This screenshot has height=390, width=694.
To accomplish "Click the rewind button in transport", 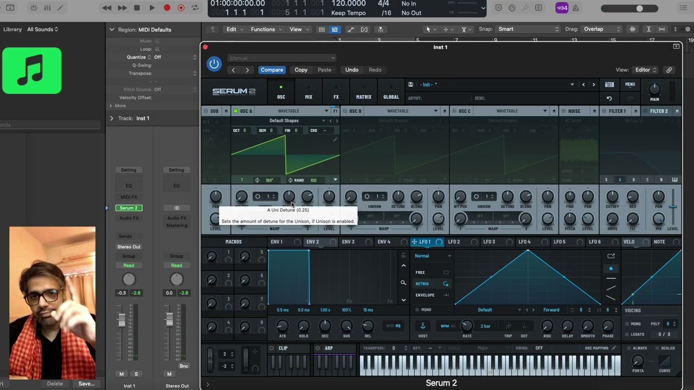I will (x=107, y=8).
